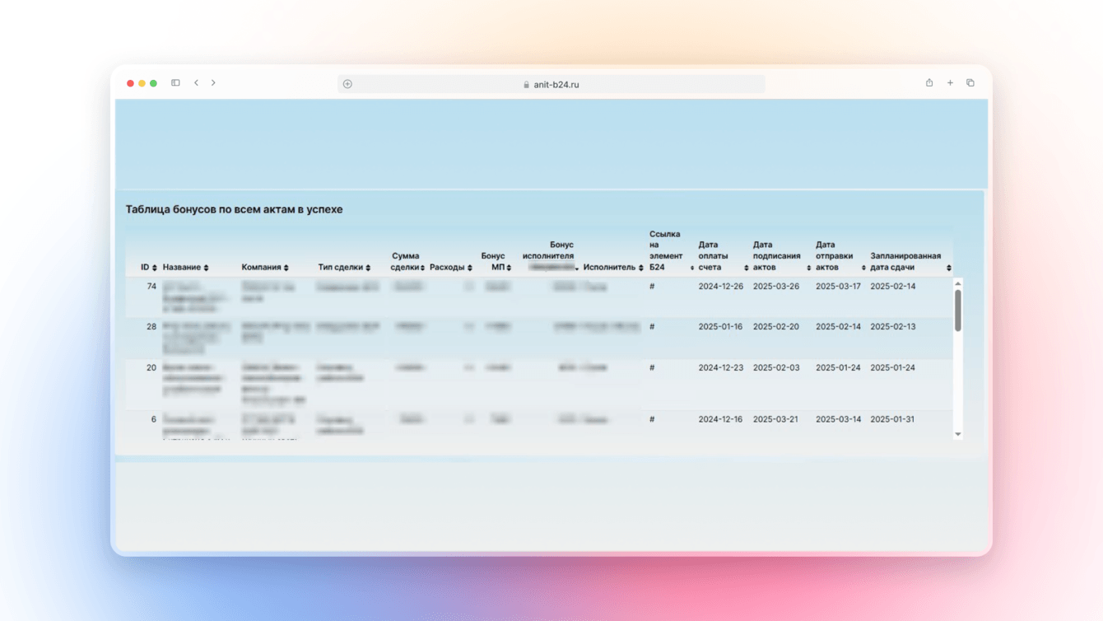
Task: Click the anit-b24.ru address bar
Action: (551, 84)
